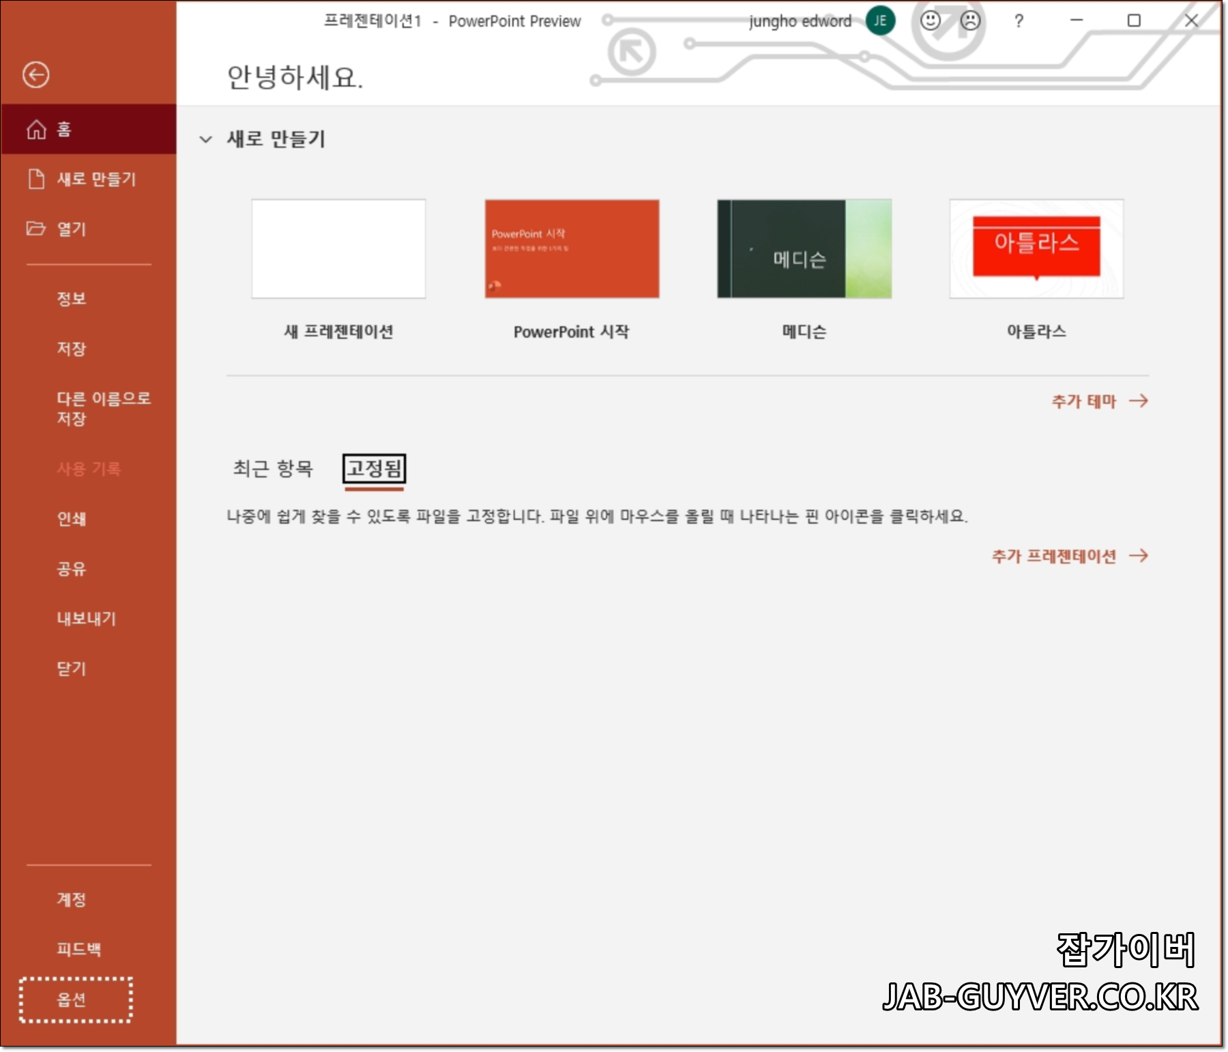
Task: Choose the 아틀라스 theme thumbnail
Action: point(1036,249)
